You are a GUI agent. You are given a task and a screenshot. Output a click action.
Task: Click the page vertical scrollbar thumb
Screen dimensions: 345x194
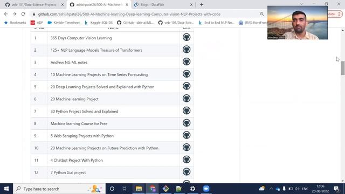tap(343, 68)
